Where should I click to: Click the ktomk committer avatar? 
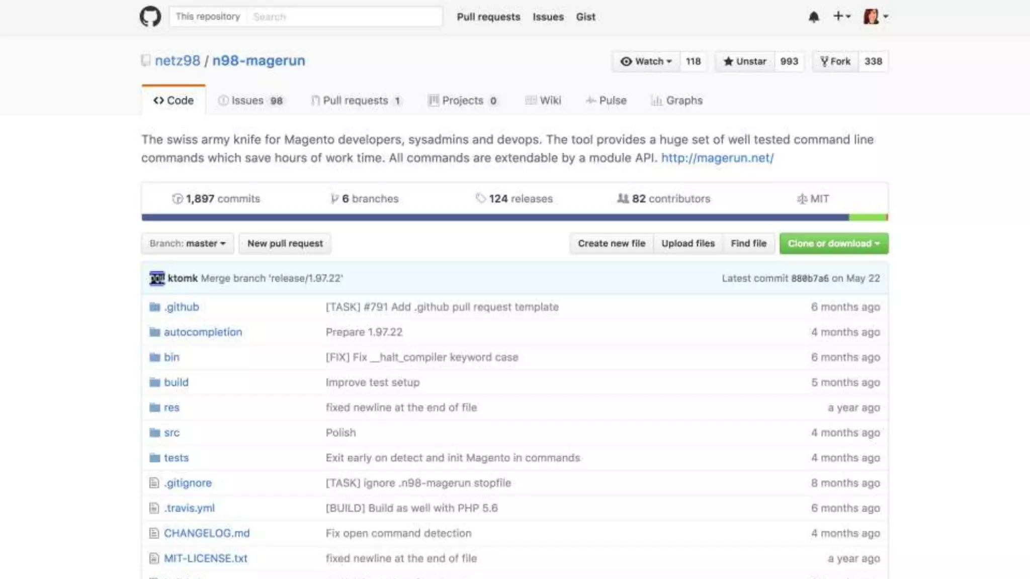[157, 278]
